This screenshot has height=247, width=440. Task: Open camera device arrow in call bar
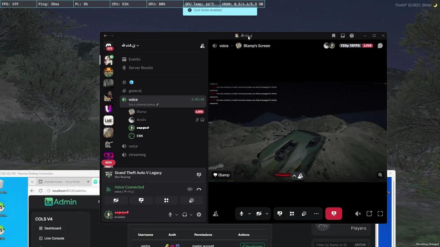[x=267, y=214]
